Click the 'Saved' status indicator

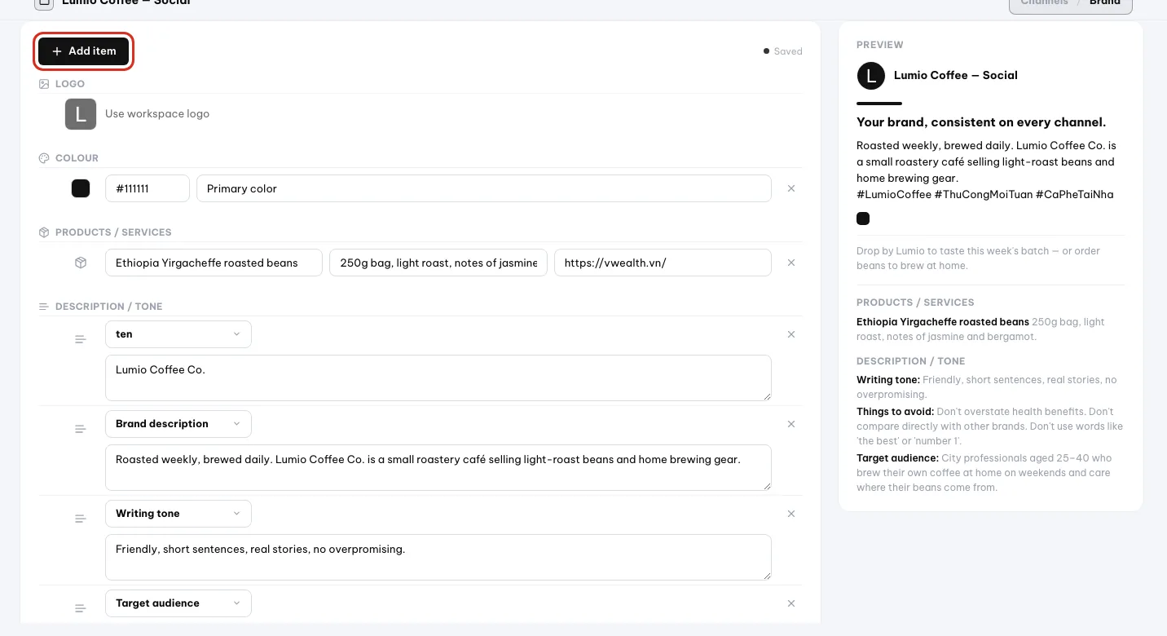783,51
